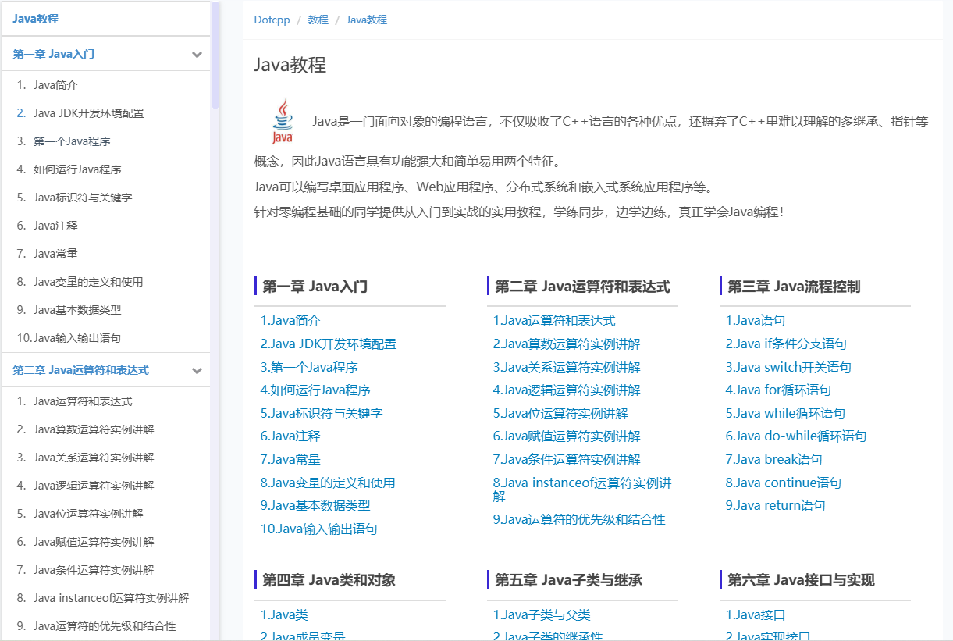Open sidebar item Java赋值运算符实例讲解
Screen dimensions: 953x641
pos(94,542)
